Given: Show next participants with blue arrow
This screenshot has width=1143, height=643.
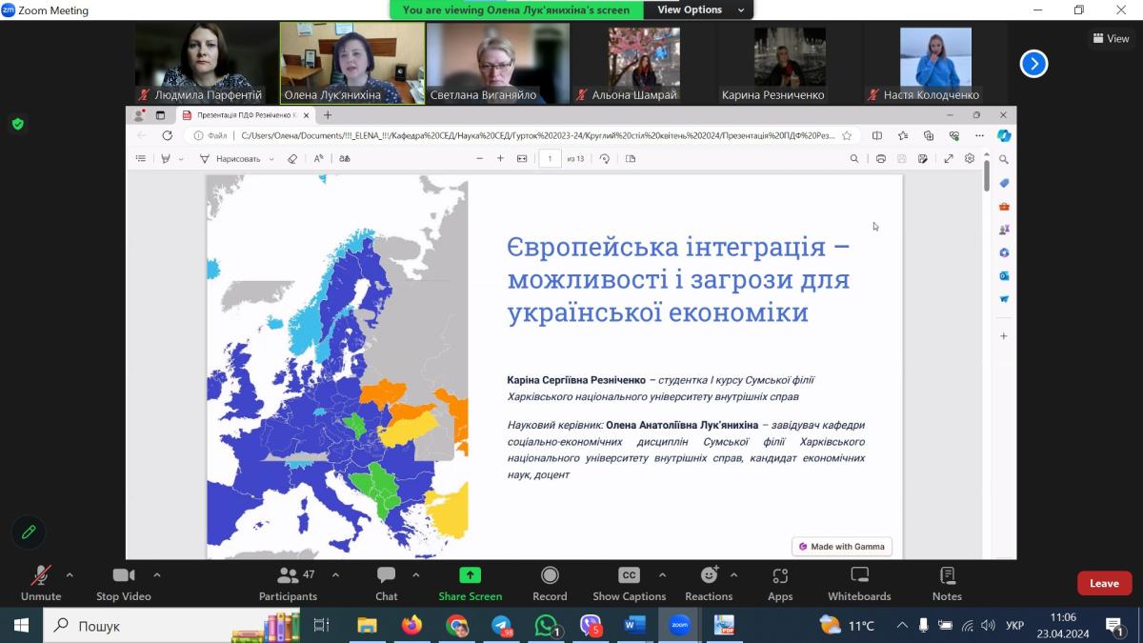Looking at the screenshot, I should pyautogui.click(x=1033, y=64).
